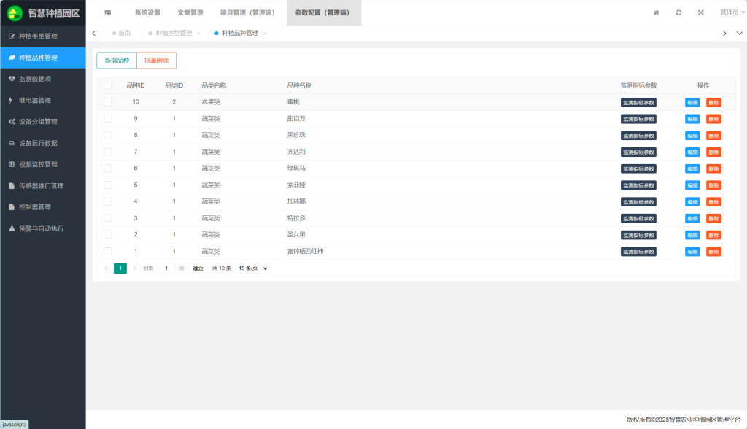The height and width of the screenshot is (429, 747).
Task: Switch to the 系统设置 top menu
Action: pyautogui.click(x=147, y=12)
